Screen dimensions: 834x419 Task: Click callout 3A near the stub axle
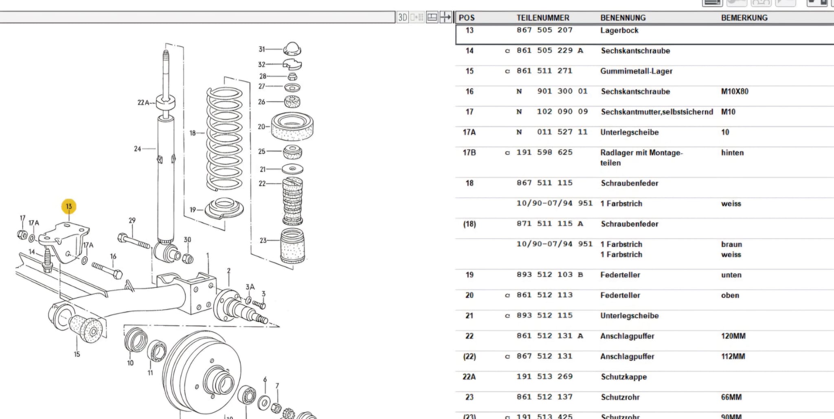tap(250, 287)
